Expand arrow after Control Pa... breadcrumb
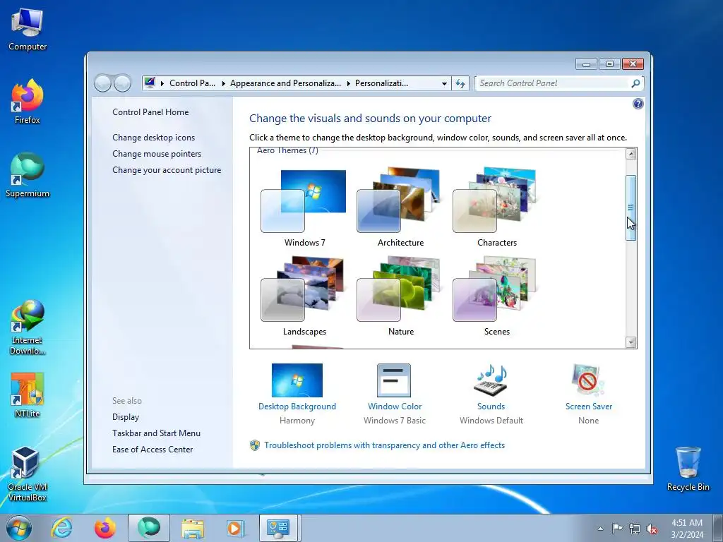Viewport: 723px width, 542px height. coord(223,83)
